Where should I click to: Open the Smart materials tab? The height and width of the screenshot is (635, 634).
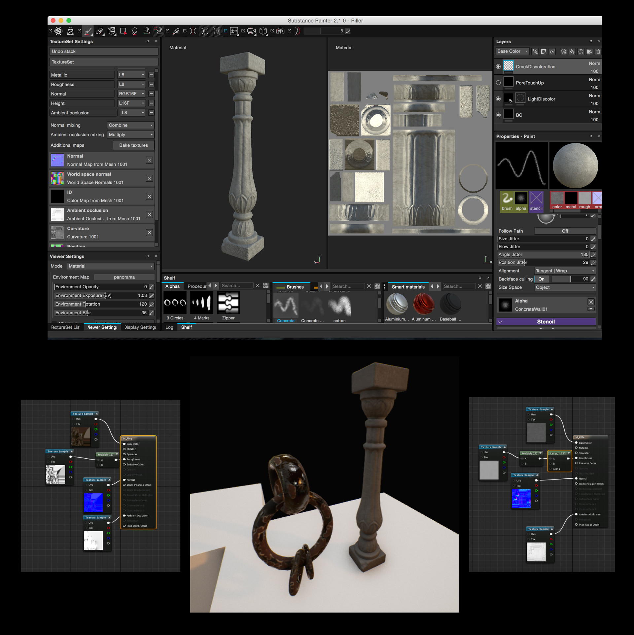[408, 286]
